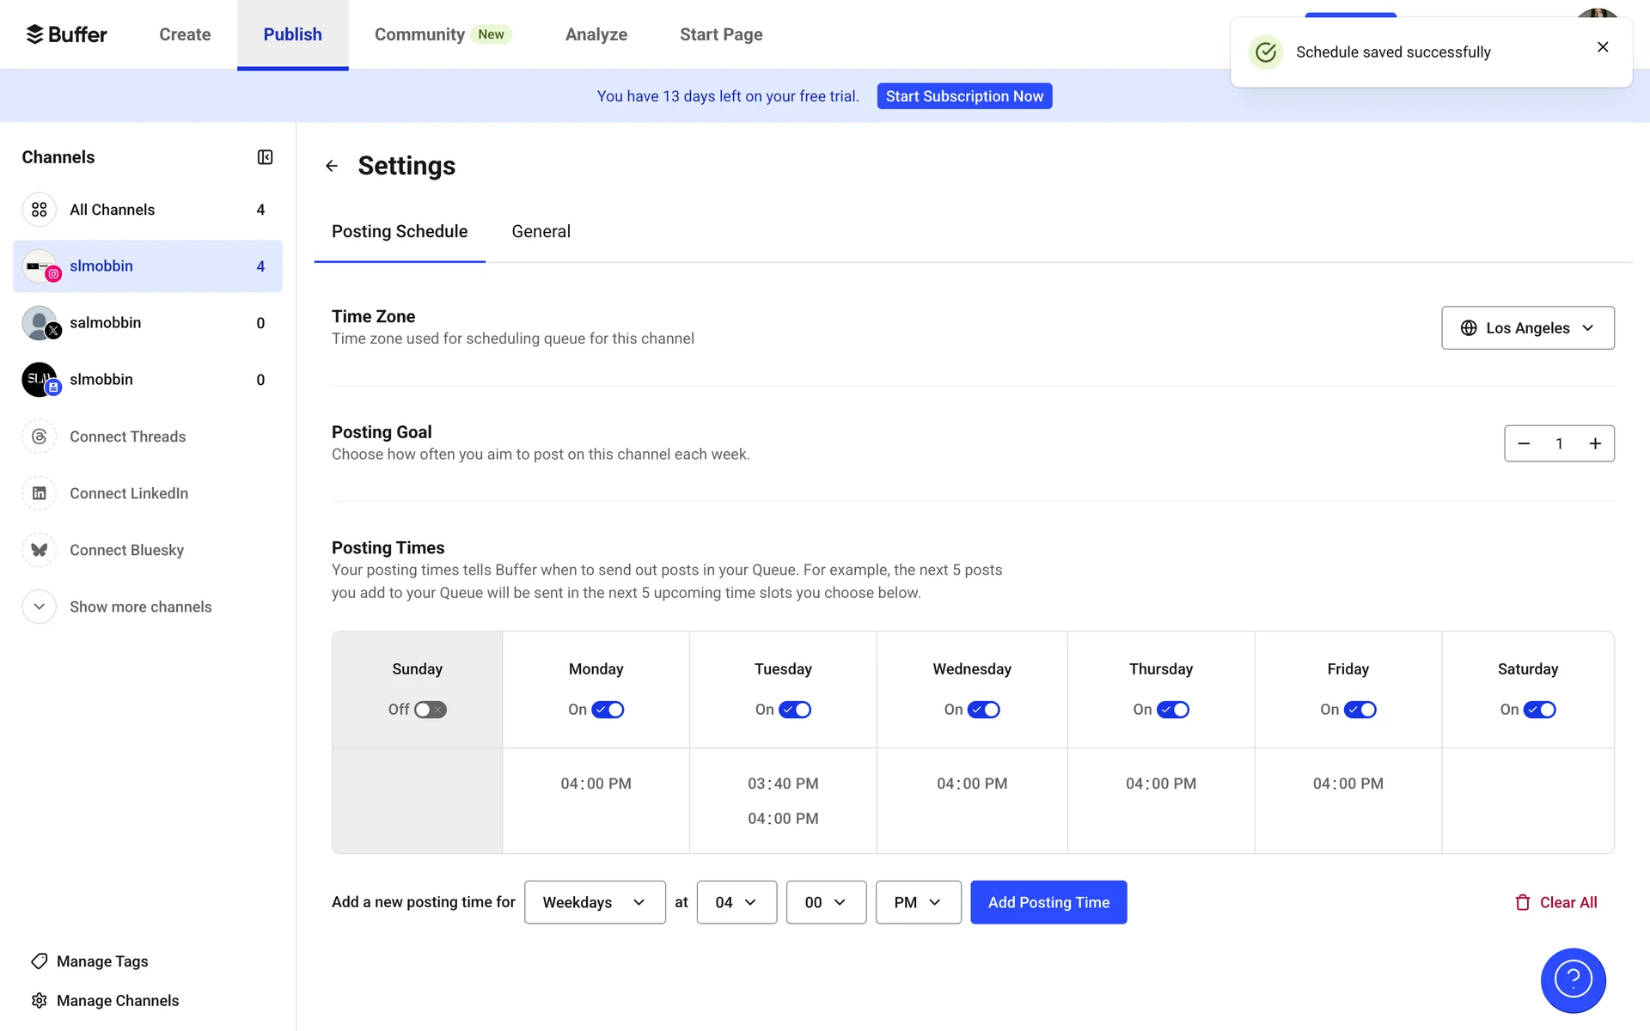Click Start Subscription Now button
The image size is (1650, 1031).
point(964,96)
